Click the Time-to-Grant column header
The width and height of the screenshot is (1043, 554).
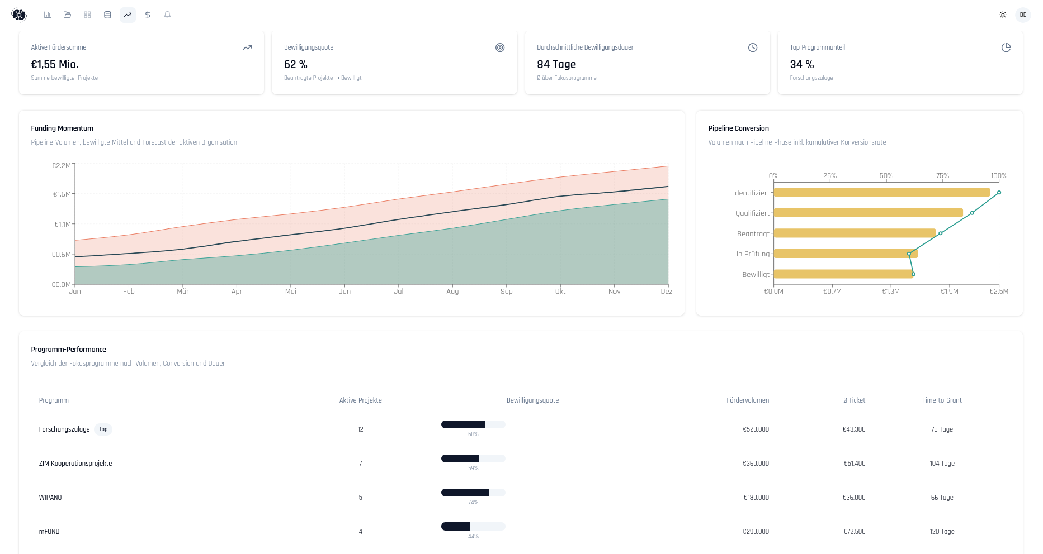coord(942,400)
